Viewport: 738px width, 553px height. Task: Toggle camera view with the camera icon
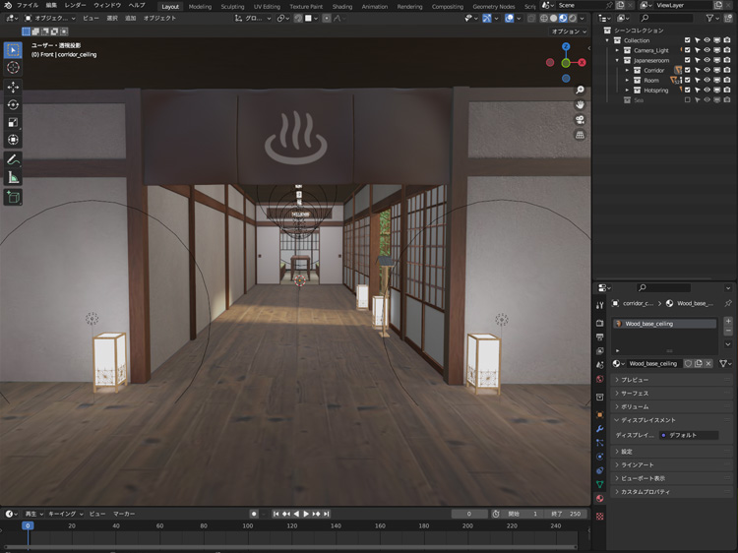581,120
